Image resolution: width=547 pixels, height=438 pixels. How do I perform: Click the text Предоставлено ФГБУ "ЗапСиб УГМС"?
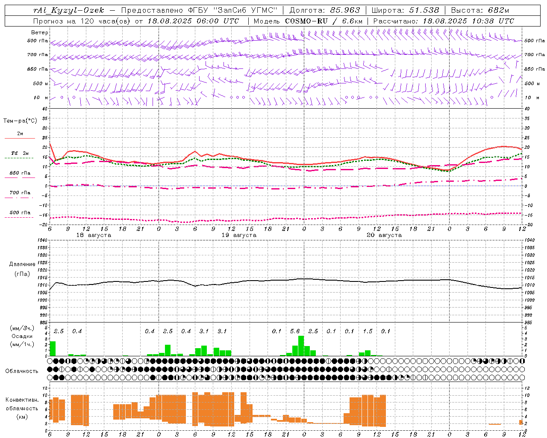200,10
